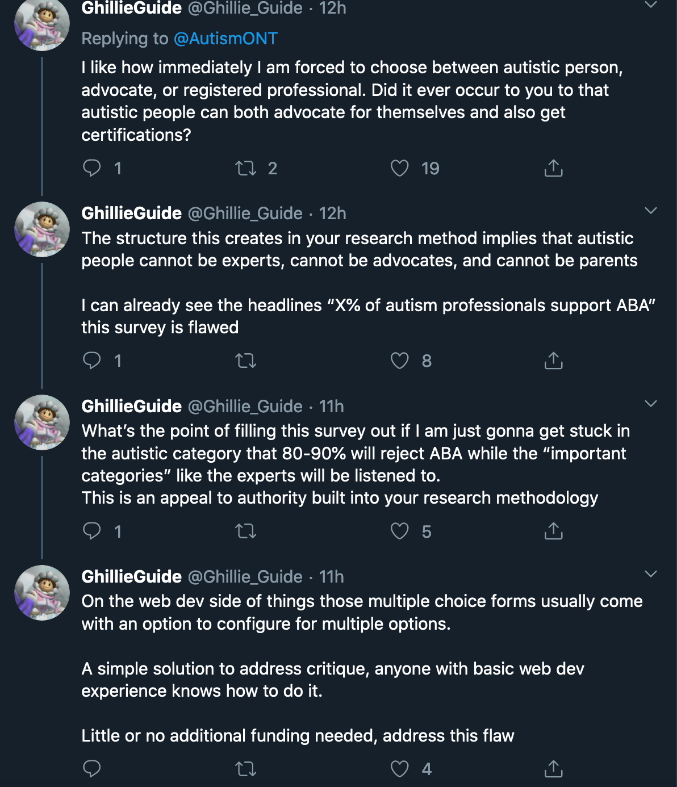
Task: Share the tweet about appeal to authority
Action: point(553,531)
